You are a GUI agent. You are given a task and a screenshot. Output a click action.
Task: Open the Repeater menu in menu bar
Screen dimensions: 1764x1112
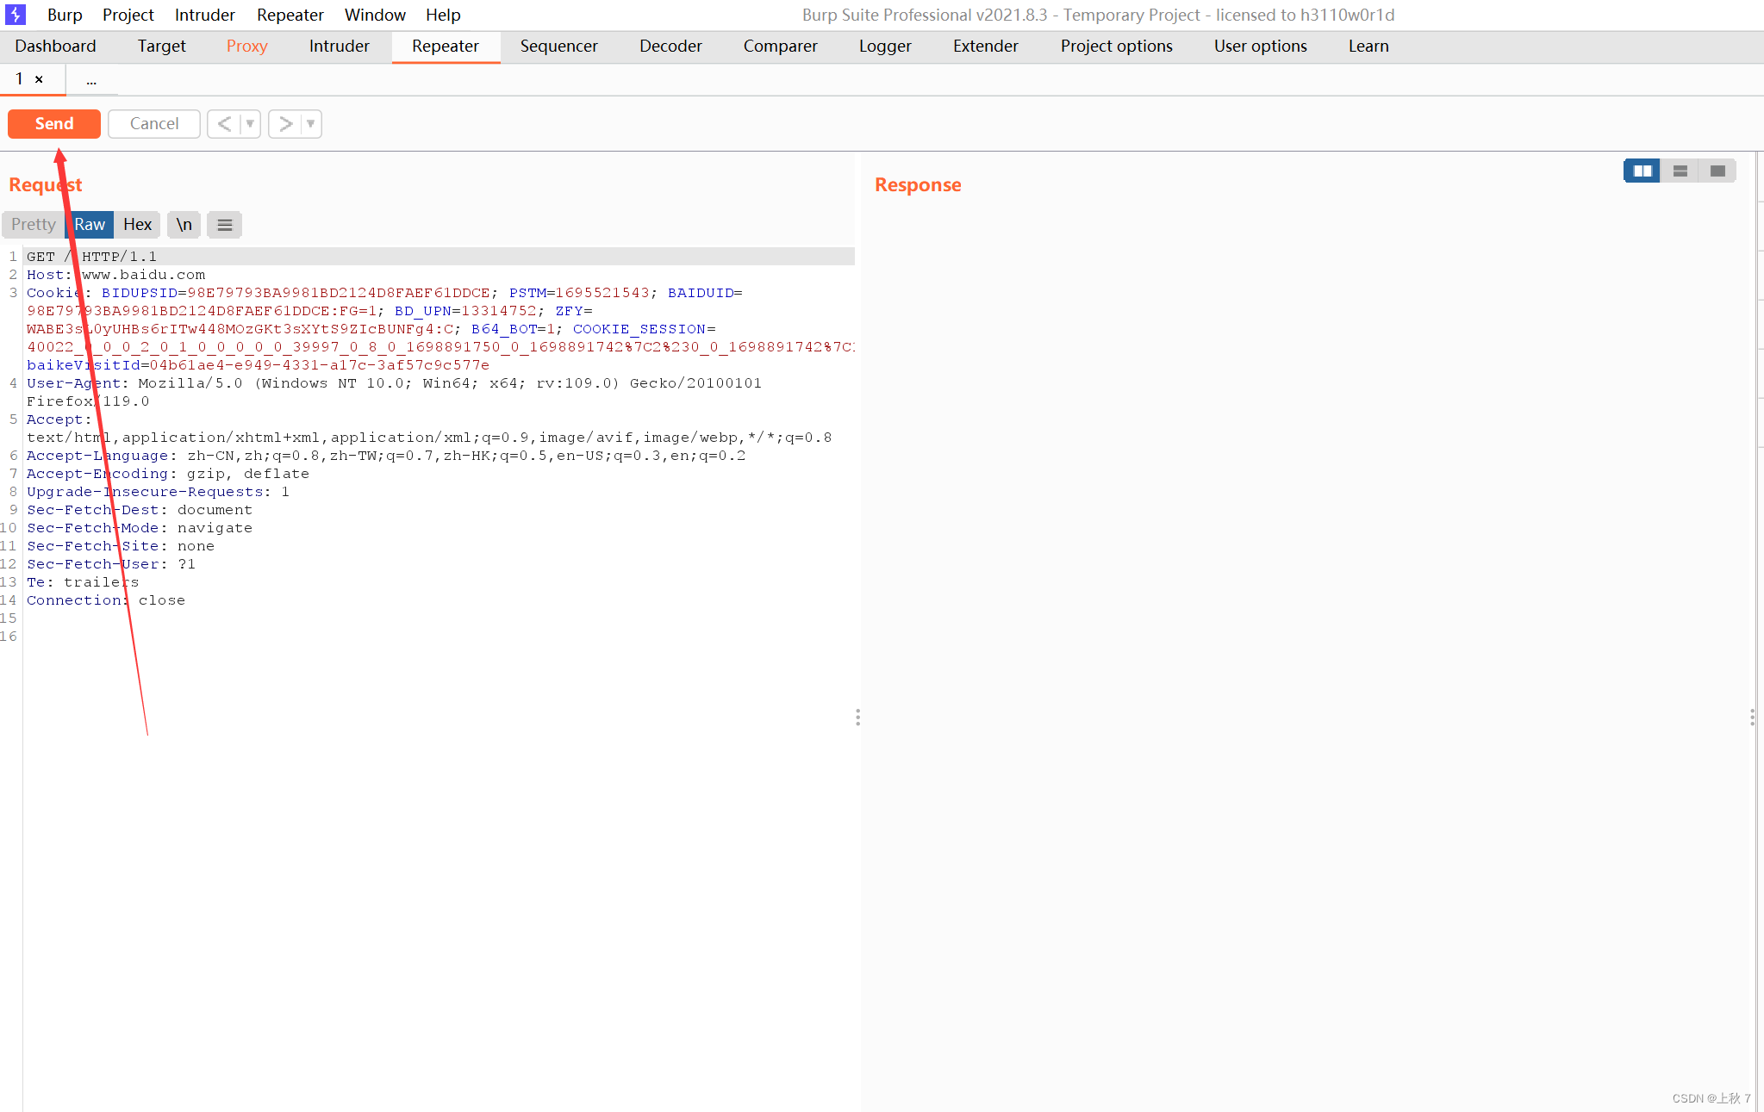click(290, 15)
